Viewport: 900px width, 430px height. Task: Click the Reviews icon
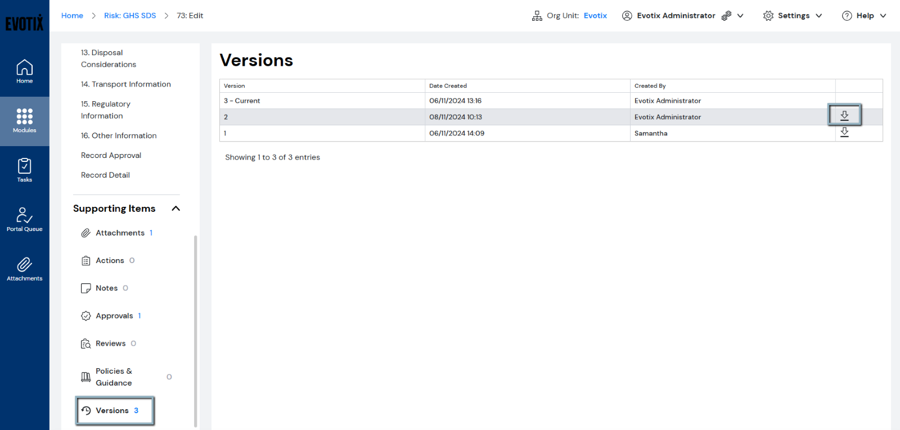(x=85, y=343)
